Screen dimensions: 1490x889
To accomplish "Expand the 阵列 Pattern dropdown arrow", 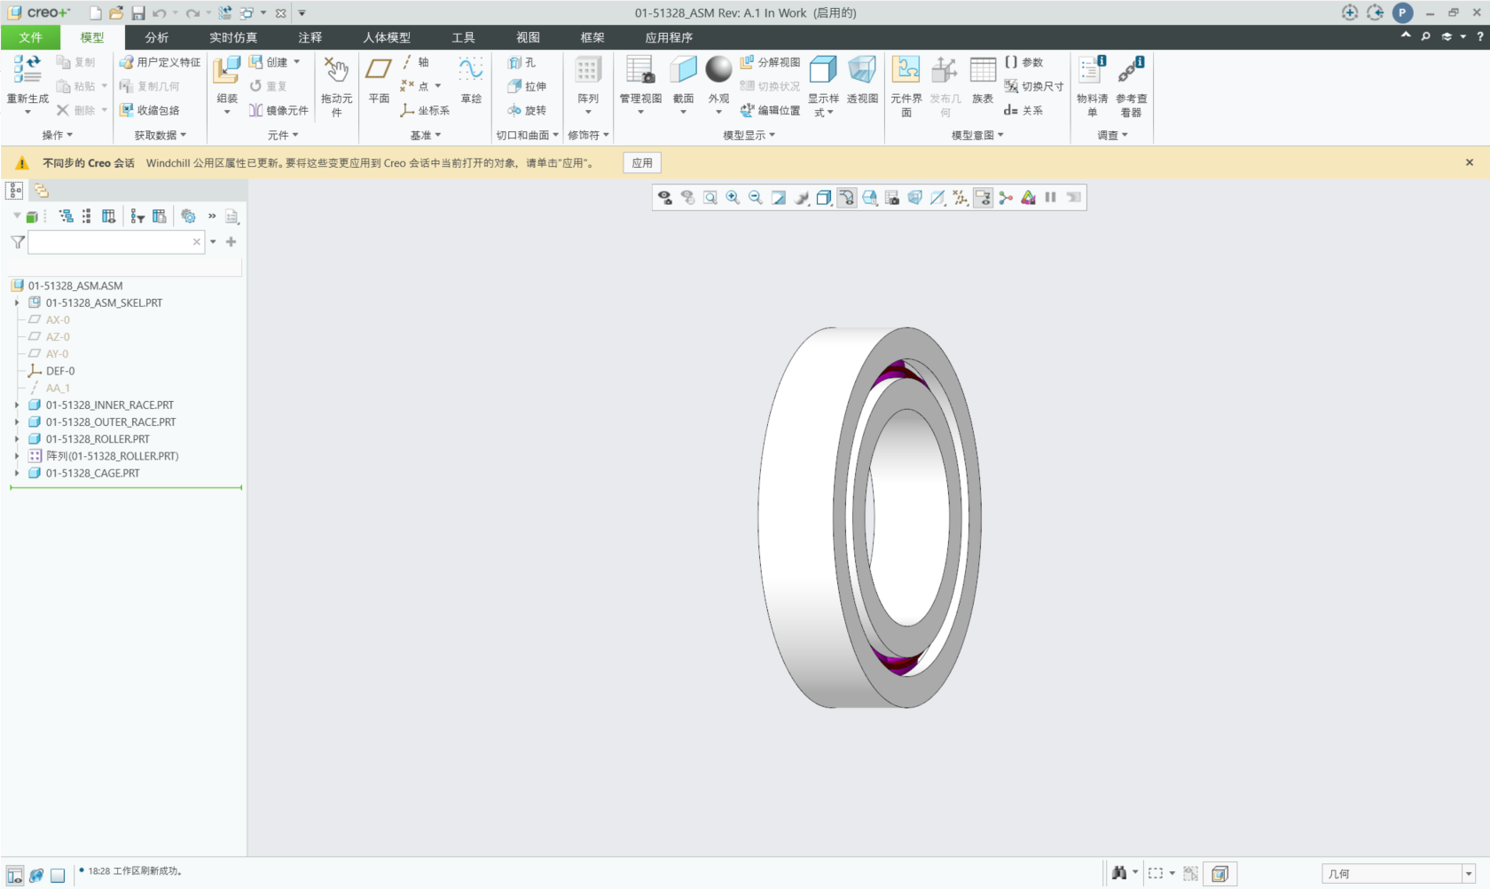I will pyautogui.click(x=588, y=113).
